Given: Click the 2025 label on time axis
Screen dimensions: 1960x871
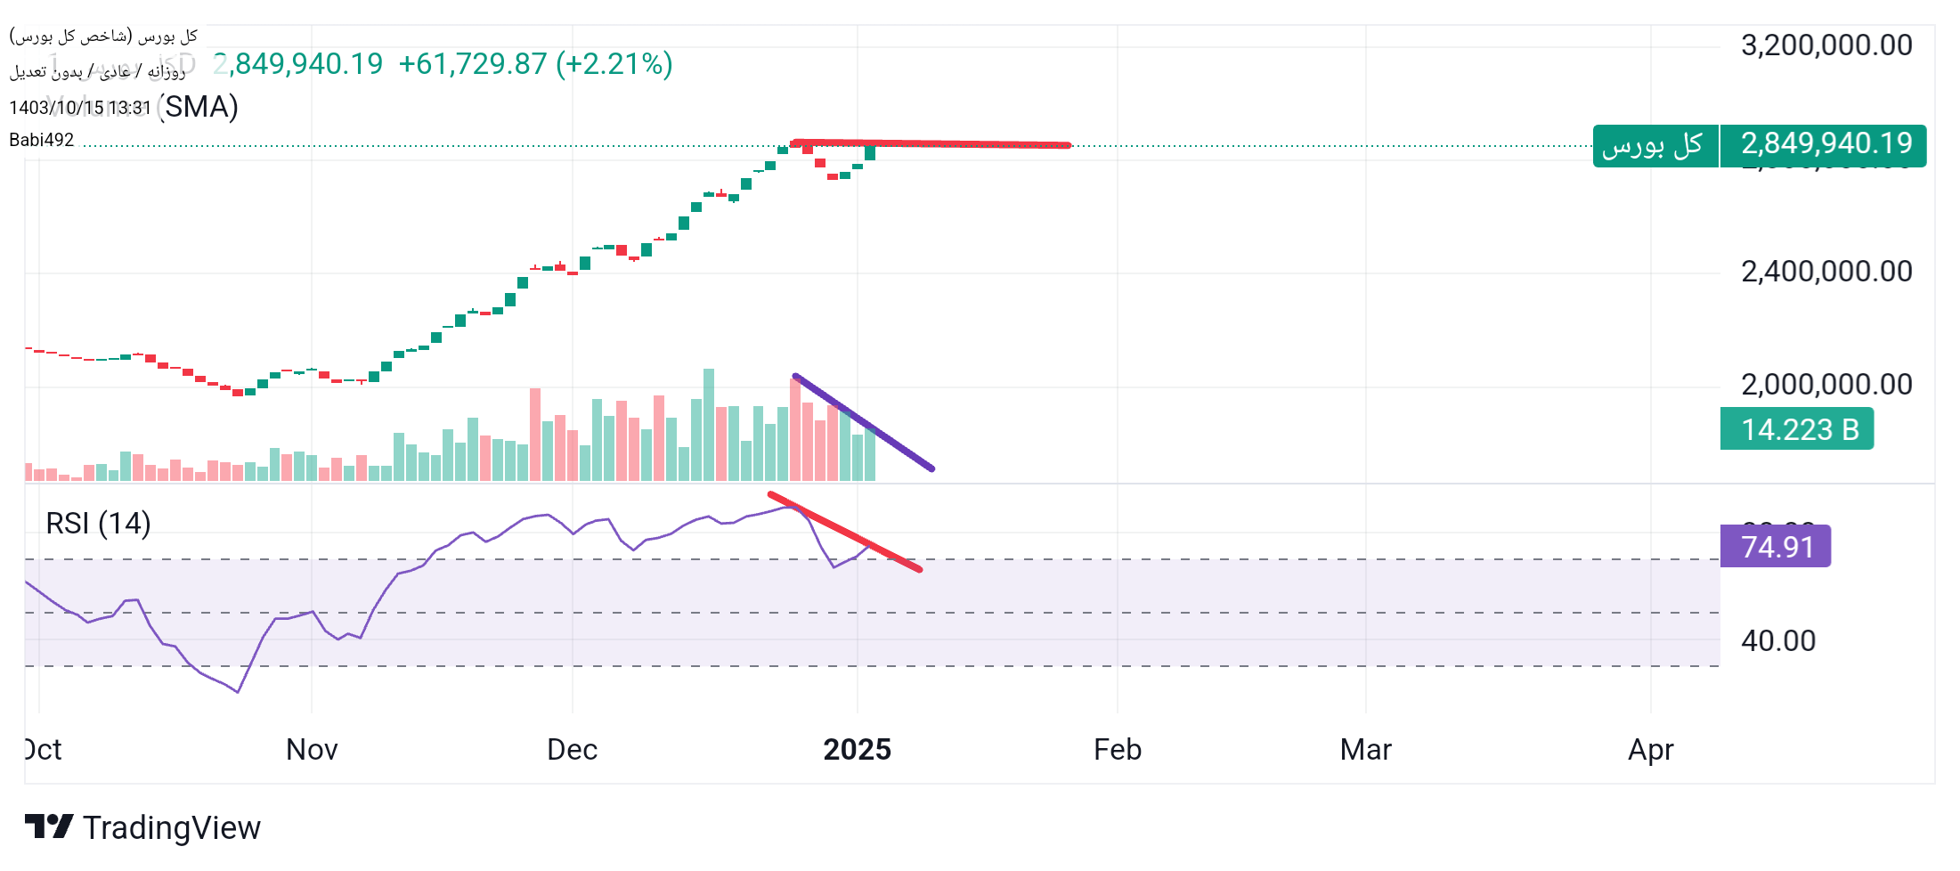Looking at the screenshot, I should coord(857,750).
